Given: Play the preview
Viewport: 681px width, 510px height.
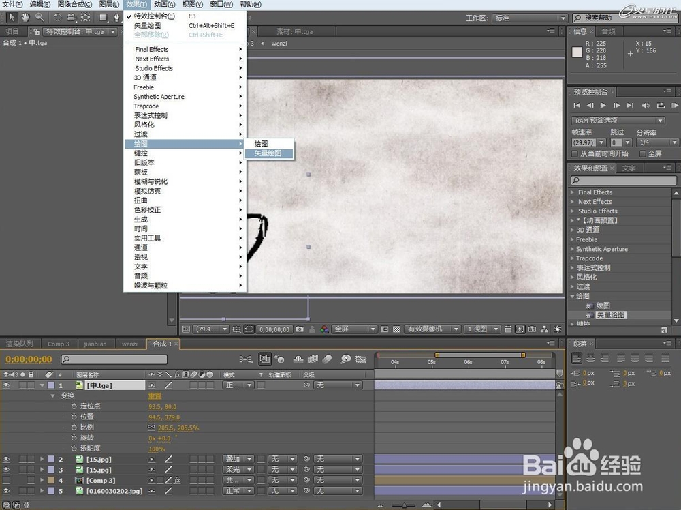Looking at the screenshot, I should tap(603, 105).
